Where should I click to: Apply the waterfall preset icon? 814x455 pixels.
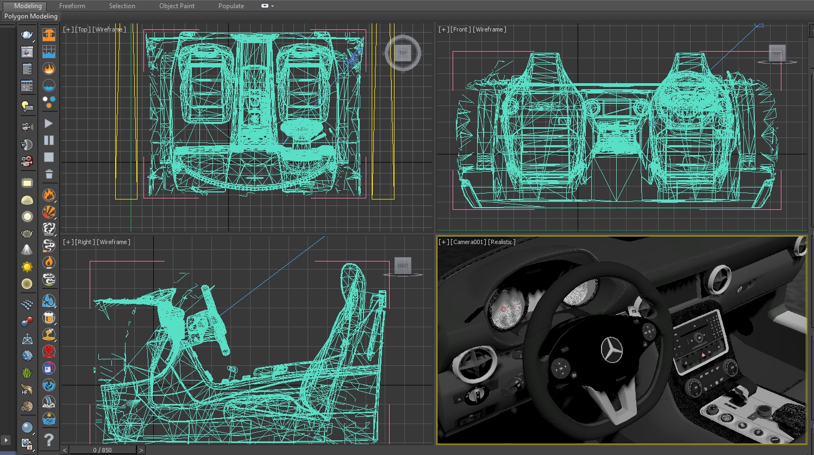pos(49,402)
